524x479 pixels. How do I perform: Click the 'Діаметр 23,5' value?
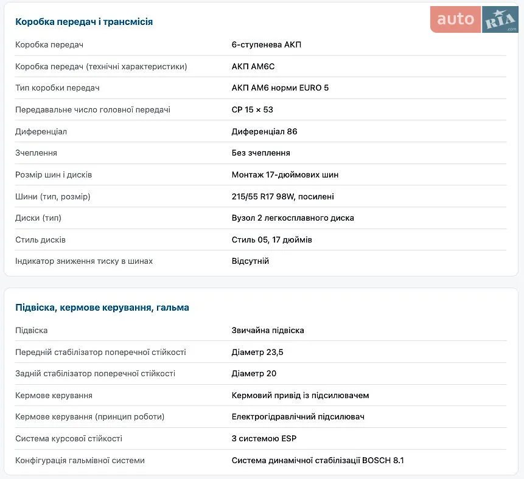coord(257,352)
